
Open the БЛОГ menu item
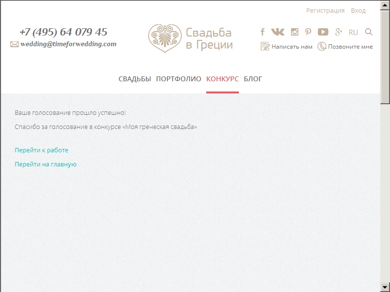pos(253,79)
